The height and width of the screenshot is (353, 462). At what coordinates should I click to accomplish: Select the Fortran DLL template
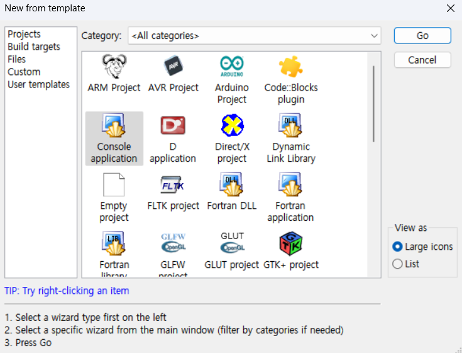[x=232, y=192]
